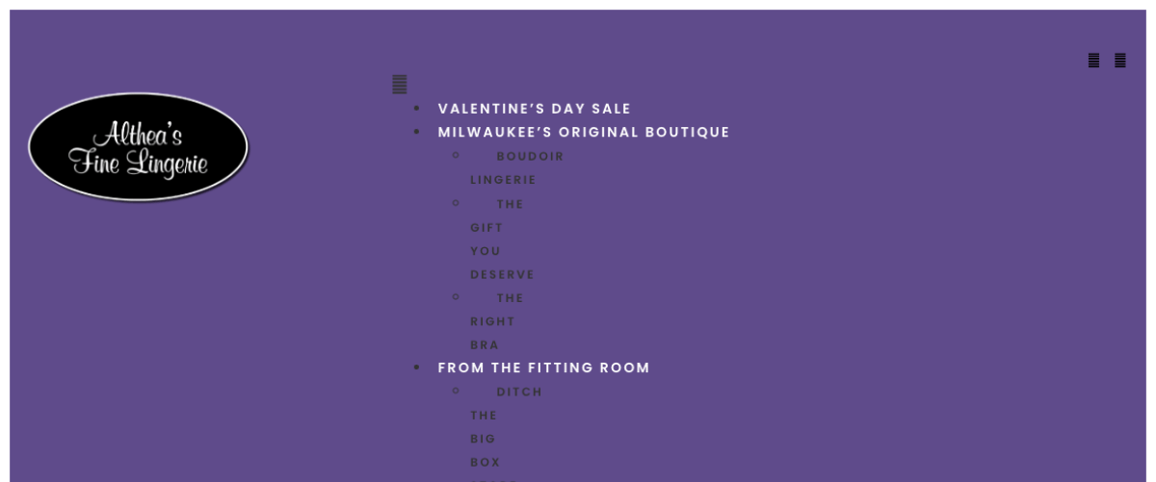This screenshot has width=1156, height=482.
Task: Go to From the Fitting Room
Action: pyautogui.click(x=543, y=368)
